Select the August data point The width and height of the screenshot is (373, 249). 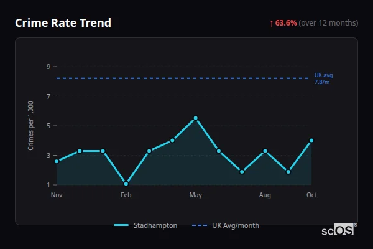pyautogui.click(x=265, y=151)
